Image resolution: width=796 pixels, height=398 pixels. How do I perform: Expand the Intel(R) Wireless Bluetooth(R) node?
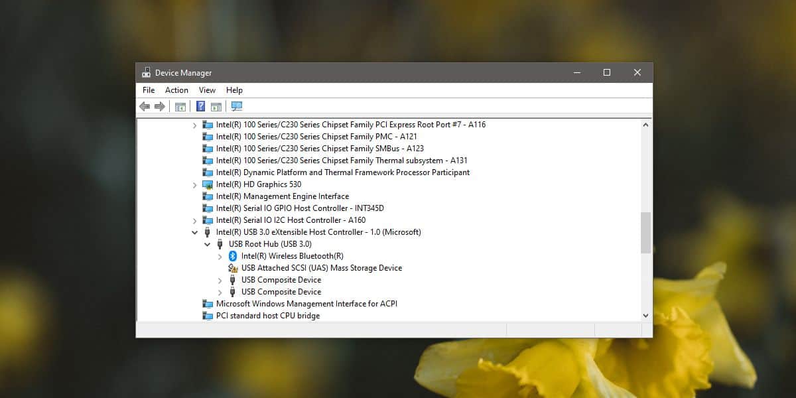pyautogui.click(x=220, y=256)
